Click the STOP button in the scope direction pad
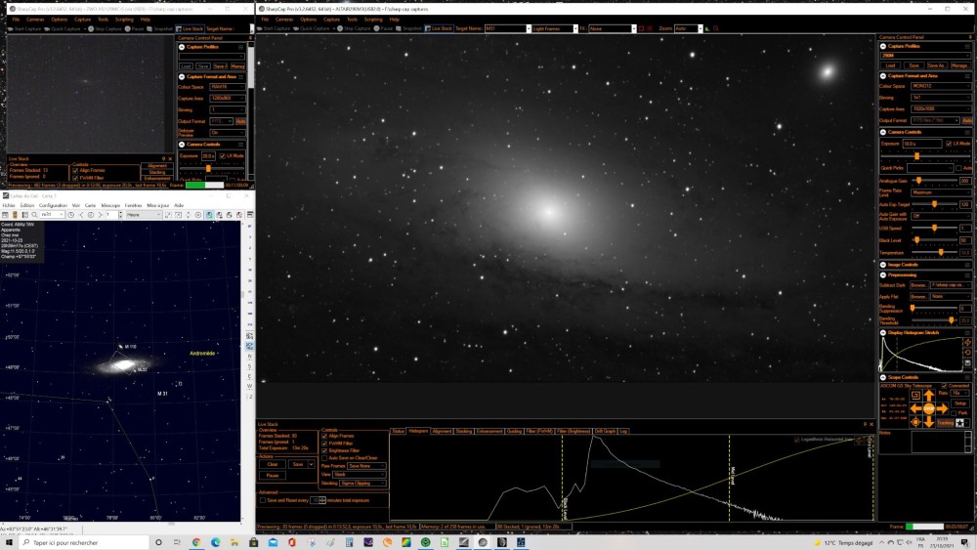 tap(929, 408)
